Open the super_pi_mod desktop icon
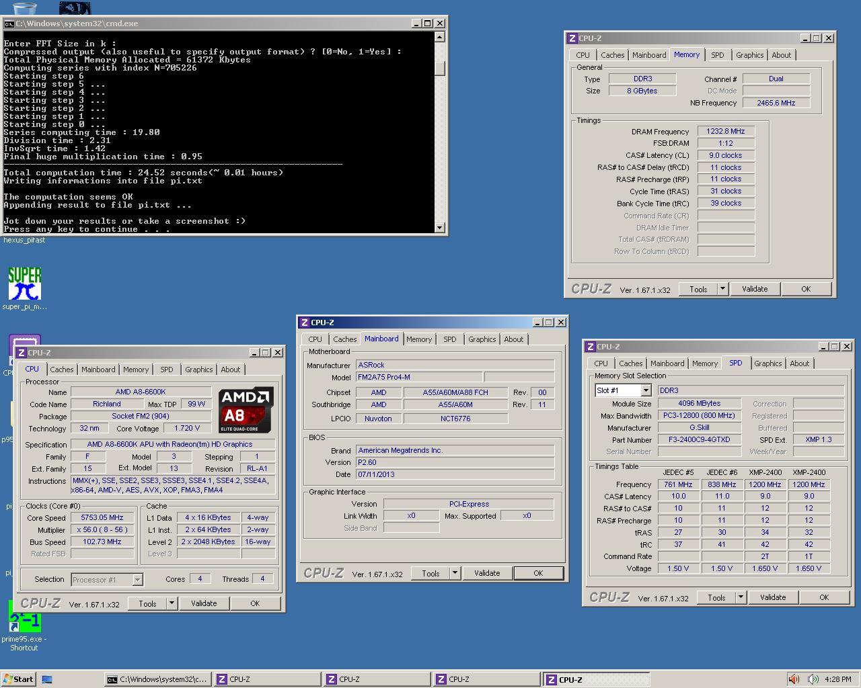The width and height of the screenshot is (861, 688). click(x=25, y=288)
